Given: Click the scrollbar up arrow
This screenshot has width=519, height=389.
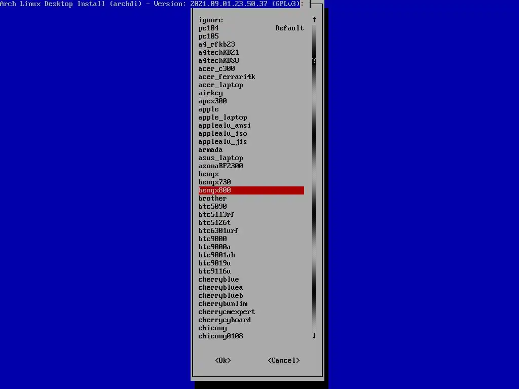Looking at the screenshot, I should 314,20.
